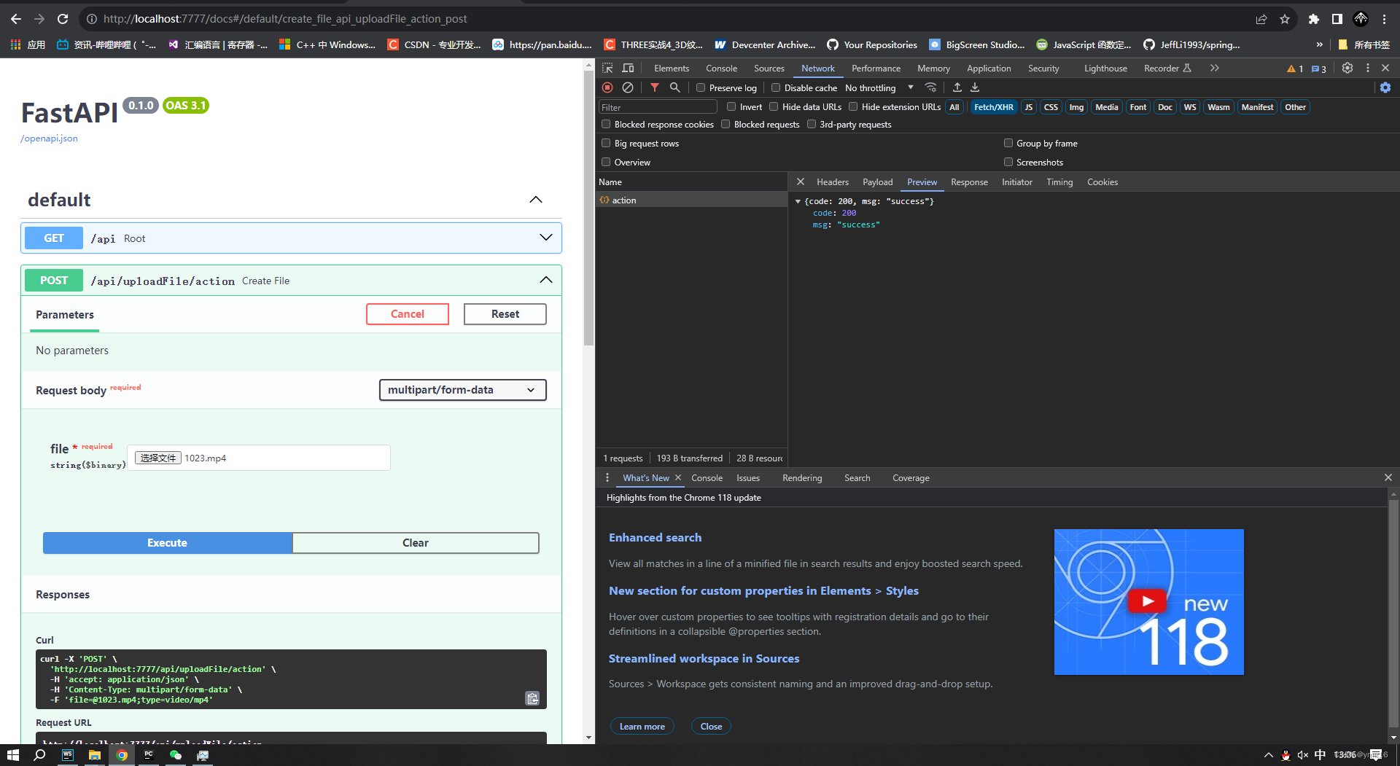Image resolution: width=1400 pixels, height=766 pixels.
Task: Click the Reset button
Action: (x=505, y=314)
